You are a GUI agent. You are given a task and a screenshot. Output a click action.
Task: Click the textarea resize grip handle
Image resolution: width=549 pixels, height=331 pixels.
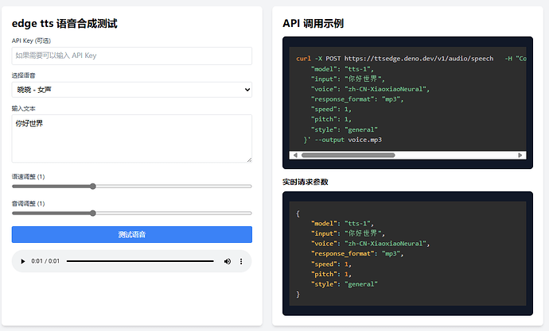point(249,160)
